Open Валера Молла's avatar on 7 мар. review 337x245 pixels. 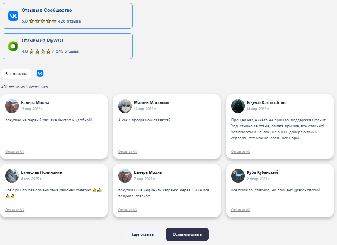coord(125,176)
